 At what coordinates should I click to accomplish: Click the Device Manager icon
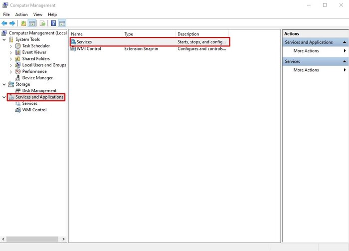[17, 78]
